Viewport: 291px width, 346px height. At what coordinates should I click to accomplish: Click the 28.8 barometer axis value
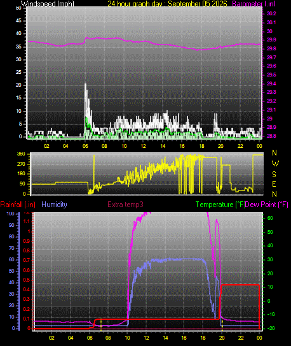(271, 136)
